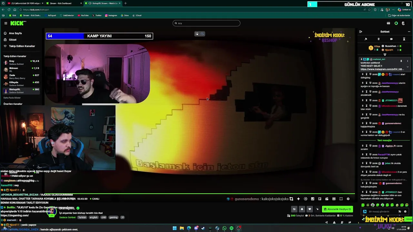This screenshot has height=232, width=413.
Task: Open WhatsApp from Windows taskbar
Action: [224, 228]
